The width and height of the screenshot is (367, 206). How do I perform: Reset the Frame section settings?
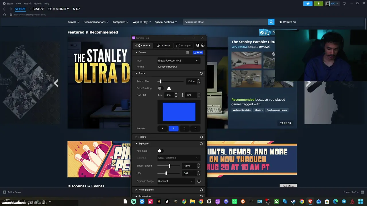pyautogui.click(x=201, y=74)
